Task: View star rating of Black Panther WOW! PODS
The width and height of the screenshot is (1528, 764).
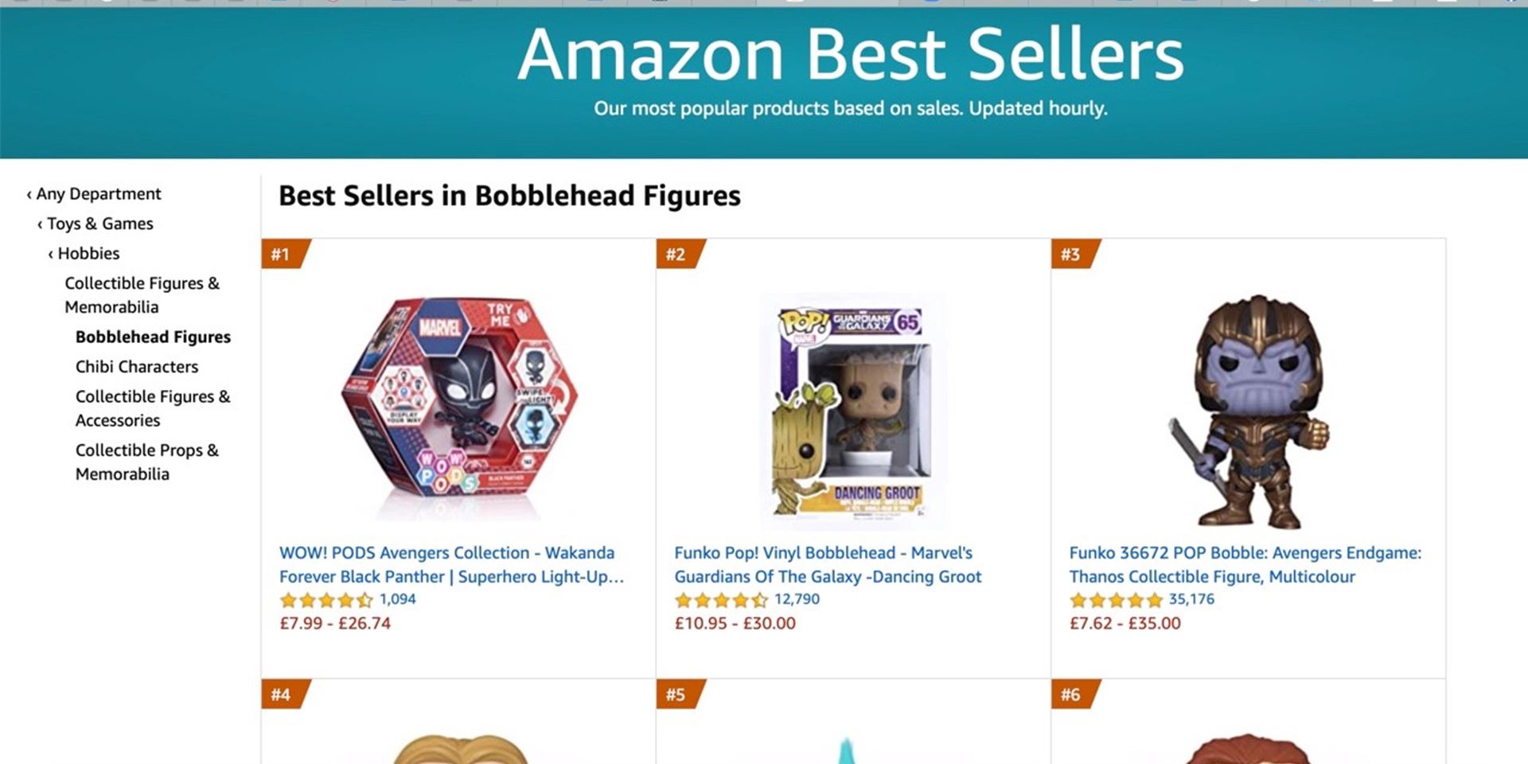Action: (325, 600)
